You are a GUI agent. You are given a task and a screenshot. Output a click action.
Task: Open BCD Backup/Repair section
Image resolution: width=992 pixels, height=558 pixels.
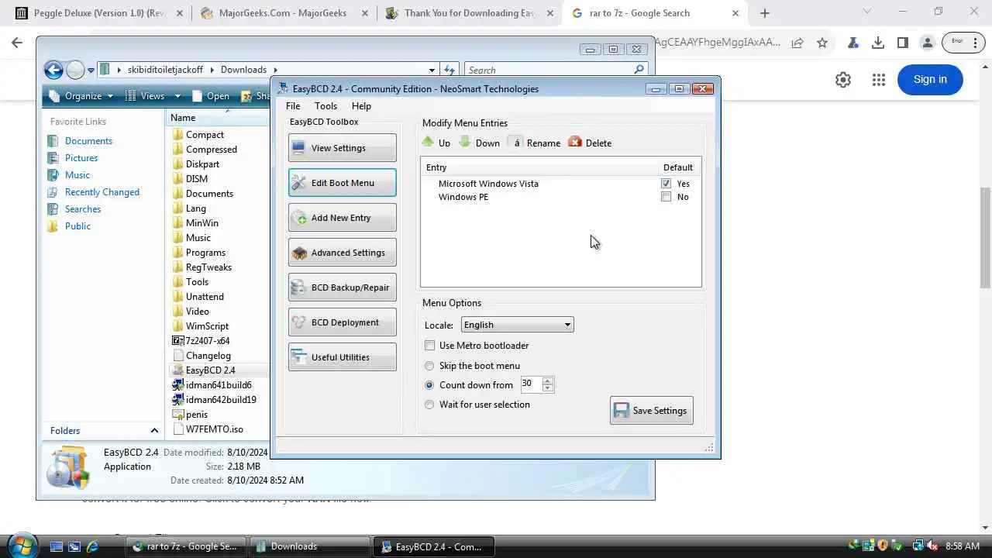(x=343, y=288)
